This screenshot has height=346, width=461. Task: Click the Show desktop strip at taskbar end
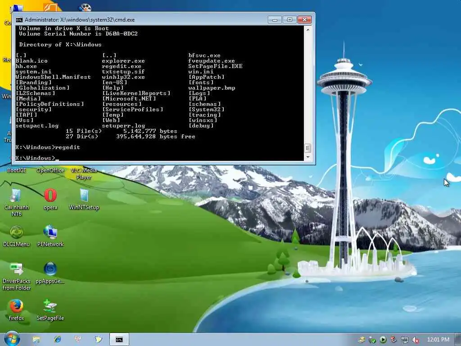tap(458, 340)
